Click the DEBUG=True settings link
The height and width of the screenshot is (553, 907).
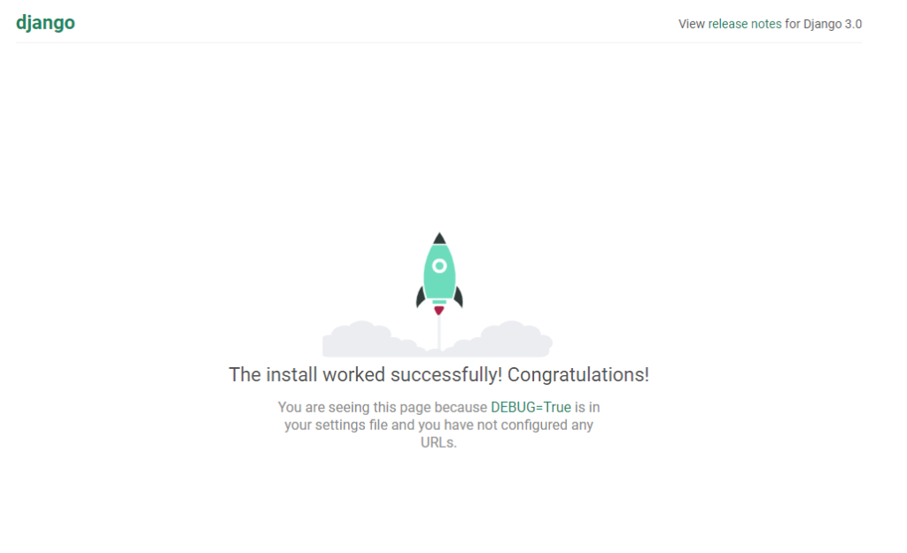[531, 407]
